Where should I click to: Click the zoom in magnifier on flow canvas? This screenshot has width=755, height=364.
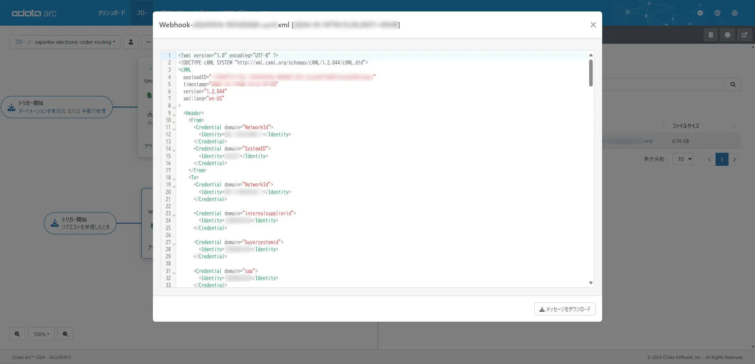17,334
